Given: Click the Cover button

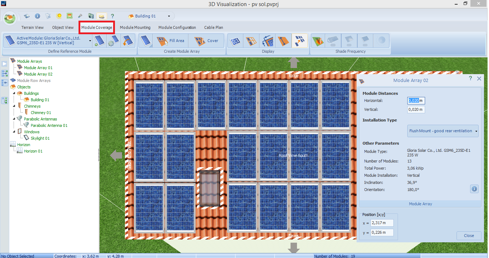Looking at the screenshot, I should click(206, 41).
